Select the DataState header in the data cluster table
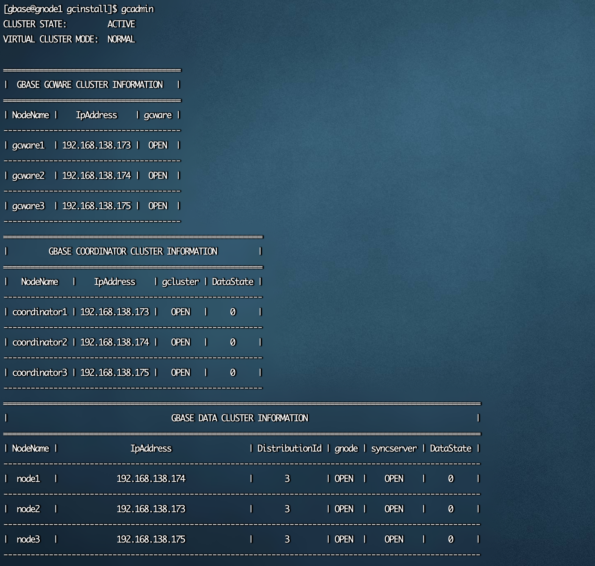The width and height of the screenshot is (595, 566). (x=451, y=449)
